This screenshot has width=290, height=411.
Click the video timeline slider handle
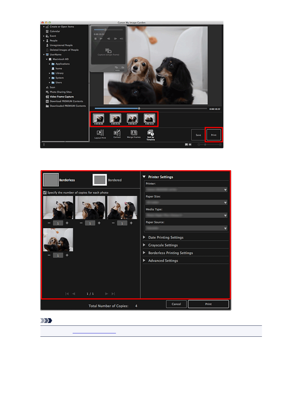(139, 108)
